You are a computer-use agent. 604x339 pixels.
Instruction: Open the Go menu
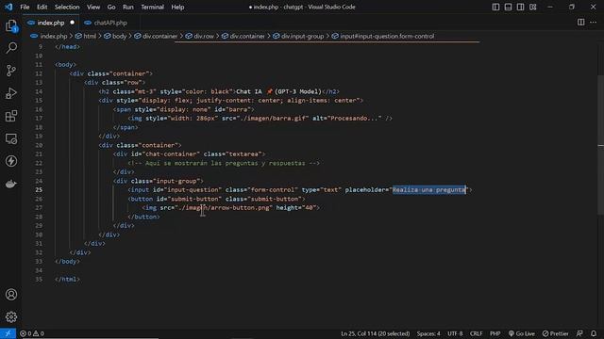click(x=111, y=7)
